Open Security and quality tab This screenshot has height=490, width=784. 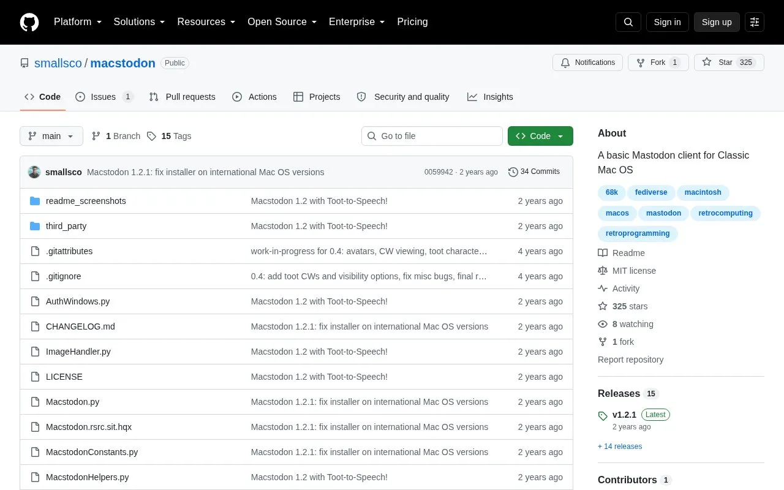click(403, 97)
